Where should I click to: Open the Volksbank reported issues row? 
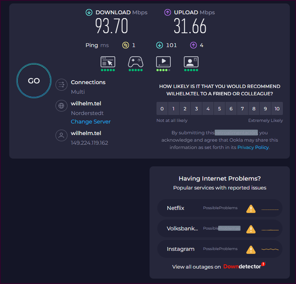(220, 228)
